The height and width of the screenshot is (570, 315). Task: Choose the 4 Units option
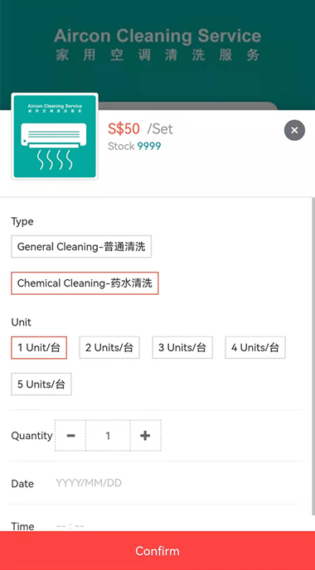tap(255, 347)
